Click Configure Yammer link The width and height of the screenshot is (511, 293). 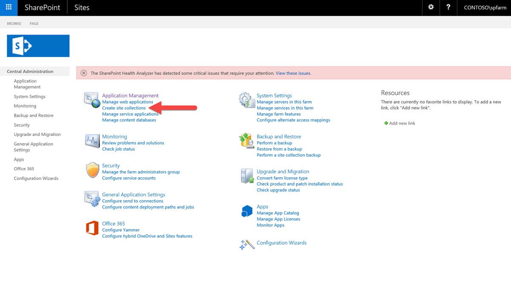click(x=121, y=230)
